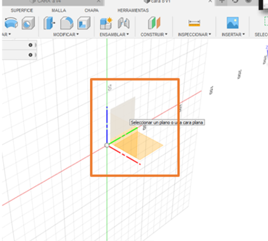
Task: Select the Shell tool icon
Action: pos(84,23)
